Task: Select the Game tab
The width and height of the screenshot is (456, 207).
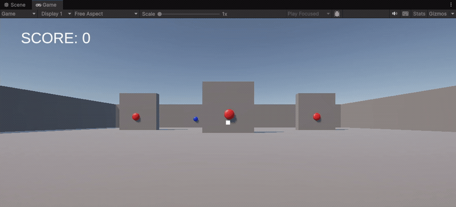Action: point(47,5)
